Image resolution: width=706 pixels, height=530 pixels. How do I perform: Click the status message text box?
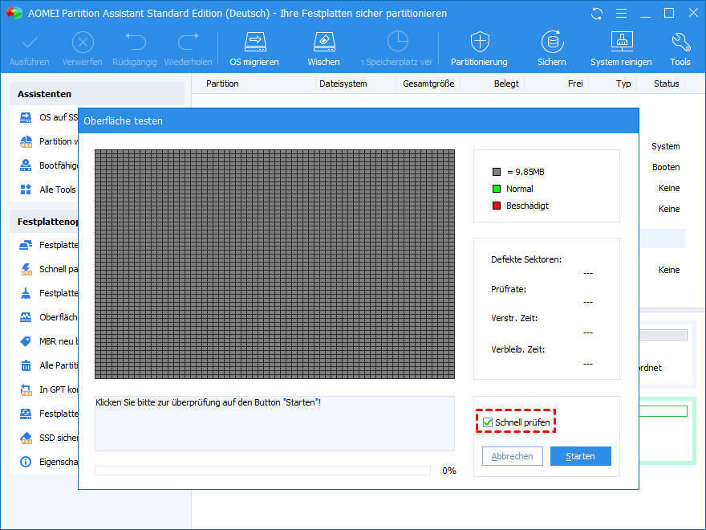pos(274,423)
